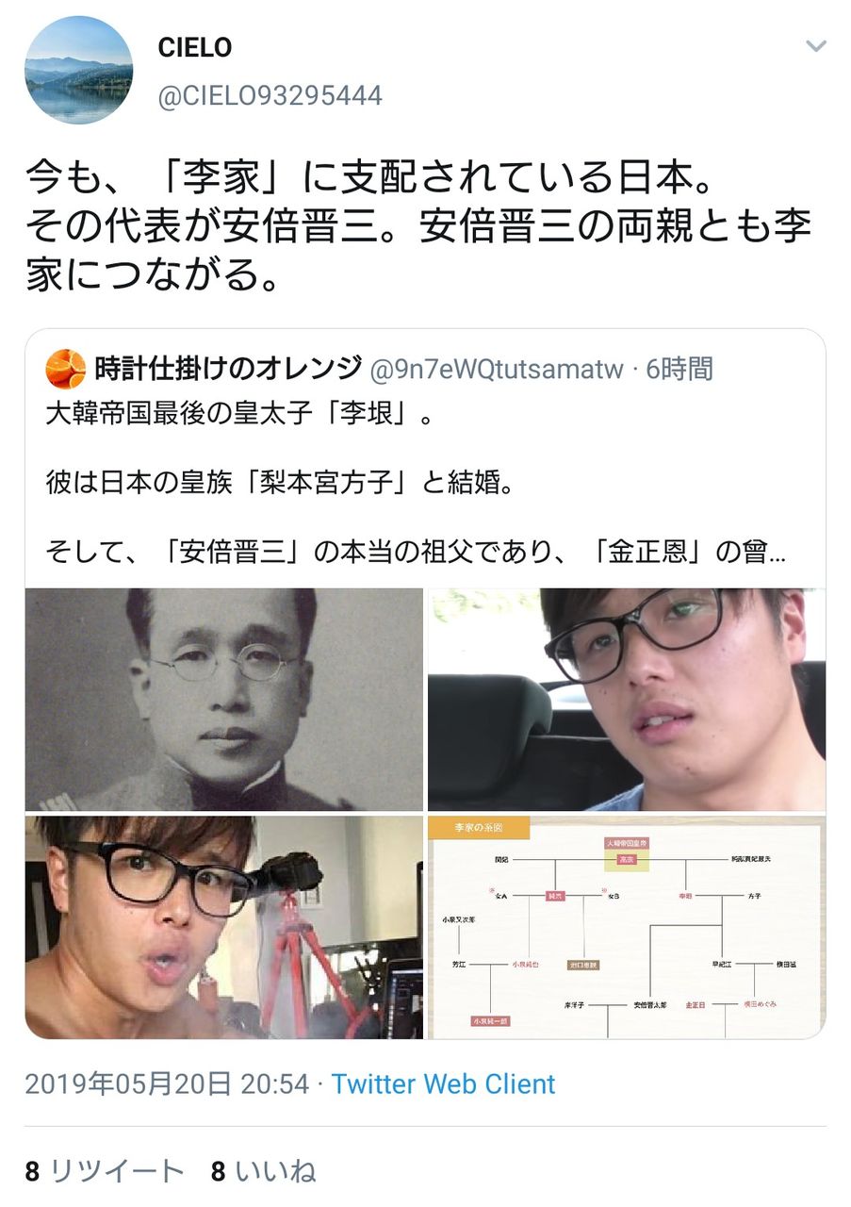Open the 2019年05月20日 20:54 timestamp
Screen dimensions: 851x1207
(x=167, y=1084)
